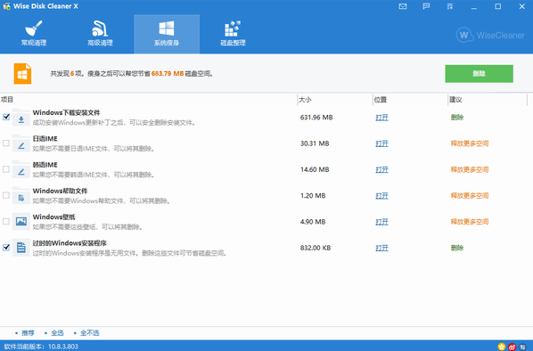Screen dimensions: 533x351
Task: Click the picture icon of Windows壁纸
Action: [21, 222]
